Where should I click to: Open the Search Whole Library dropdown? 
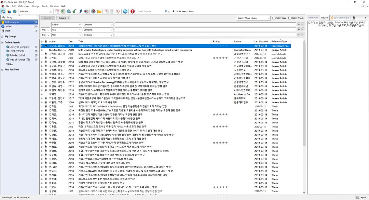[254, 18]
